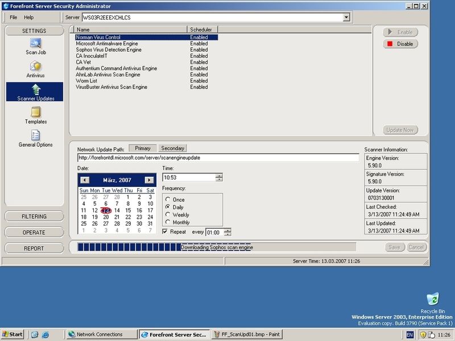Screen dimensions: 455x341
Task: Expand the OPERATE section
Action: (x=34, y=232)
